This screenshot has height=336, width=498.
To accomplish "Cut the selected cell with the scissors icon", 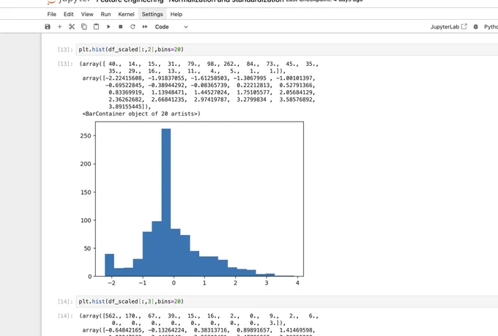I will tap(72, 26).
